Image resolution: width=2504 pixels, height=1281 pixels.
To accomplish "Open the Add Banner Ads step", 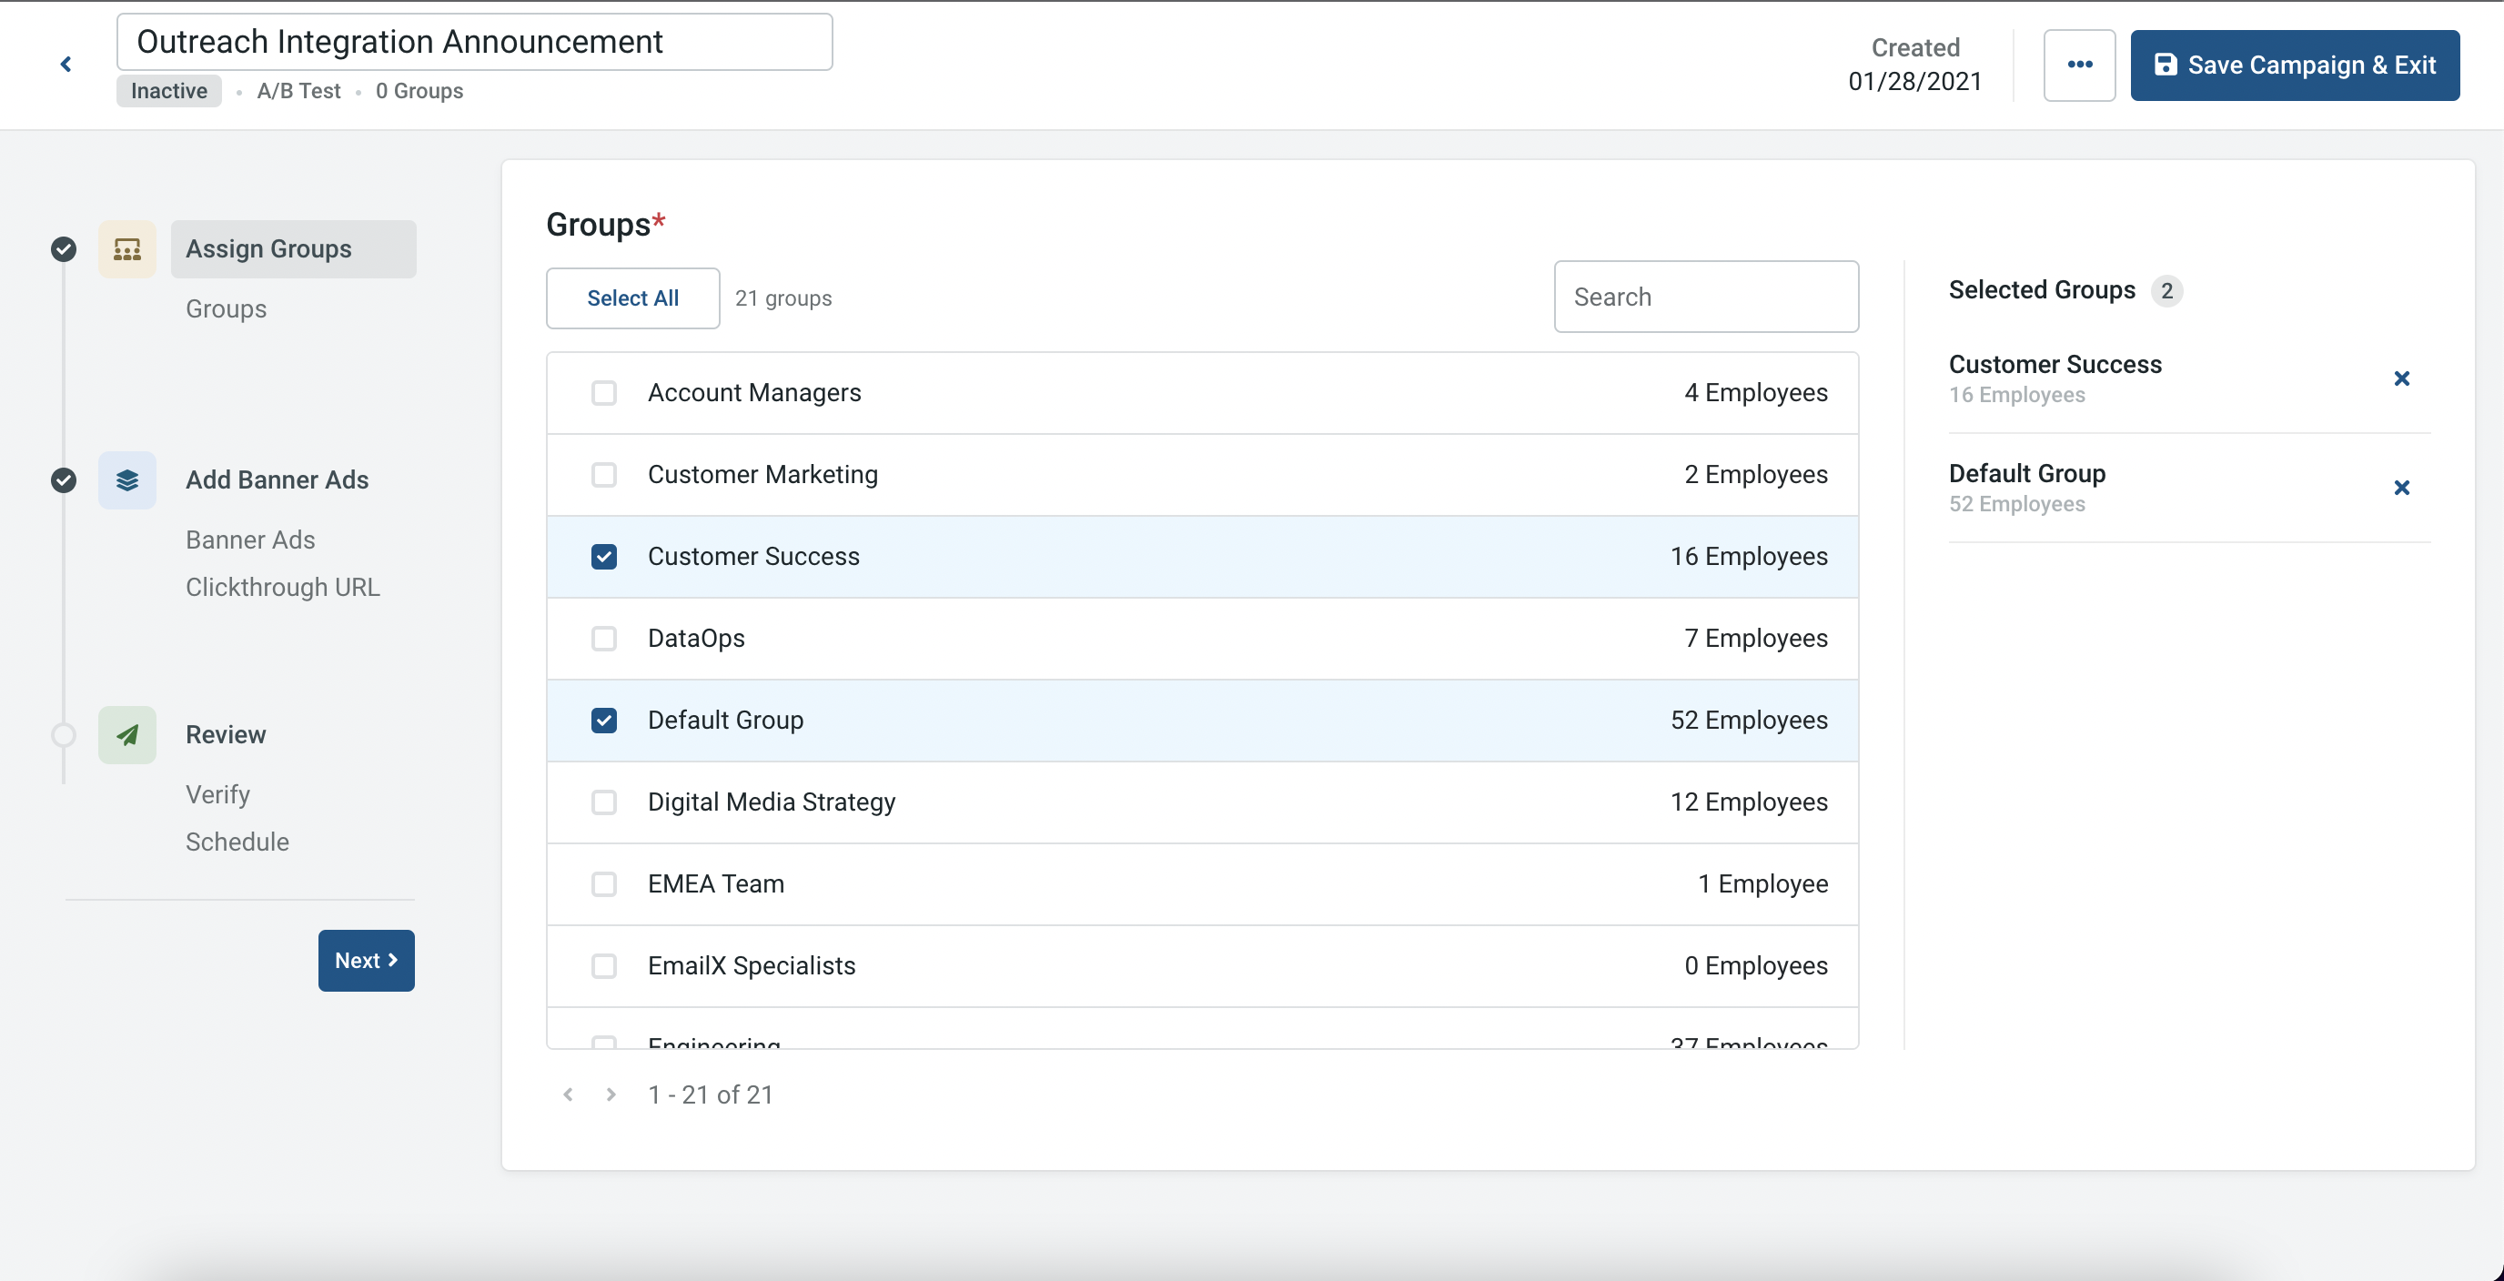I will [277, 480].
